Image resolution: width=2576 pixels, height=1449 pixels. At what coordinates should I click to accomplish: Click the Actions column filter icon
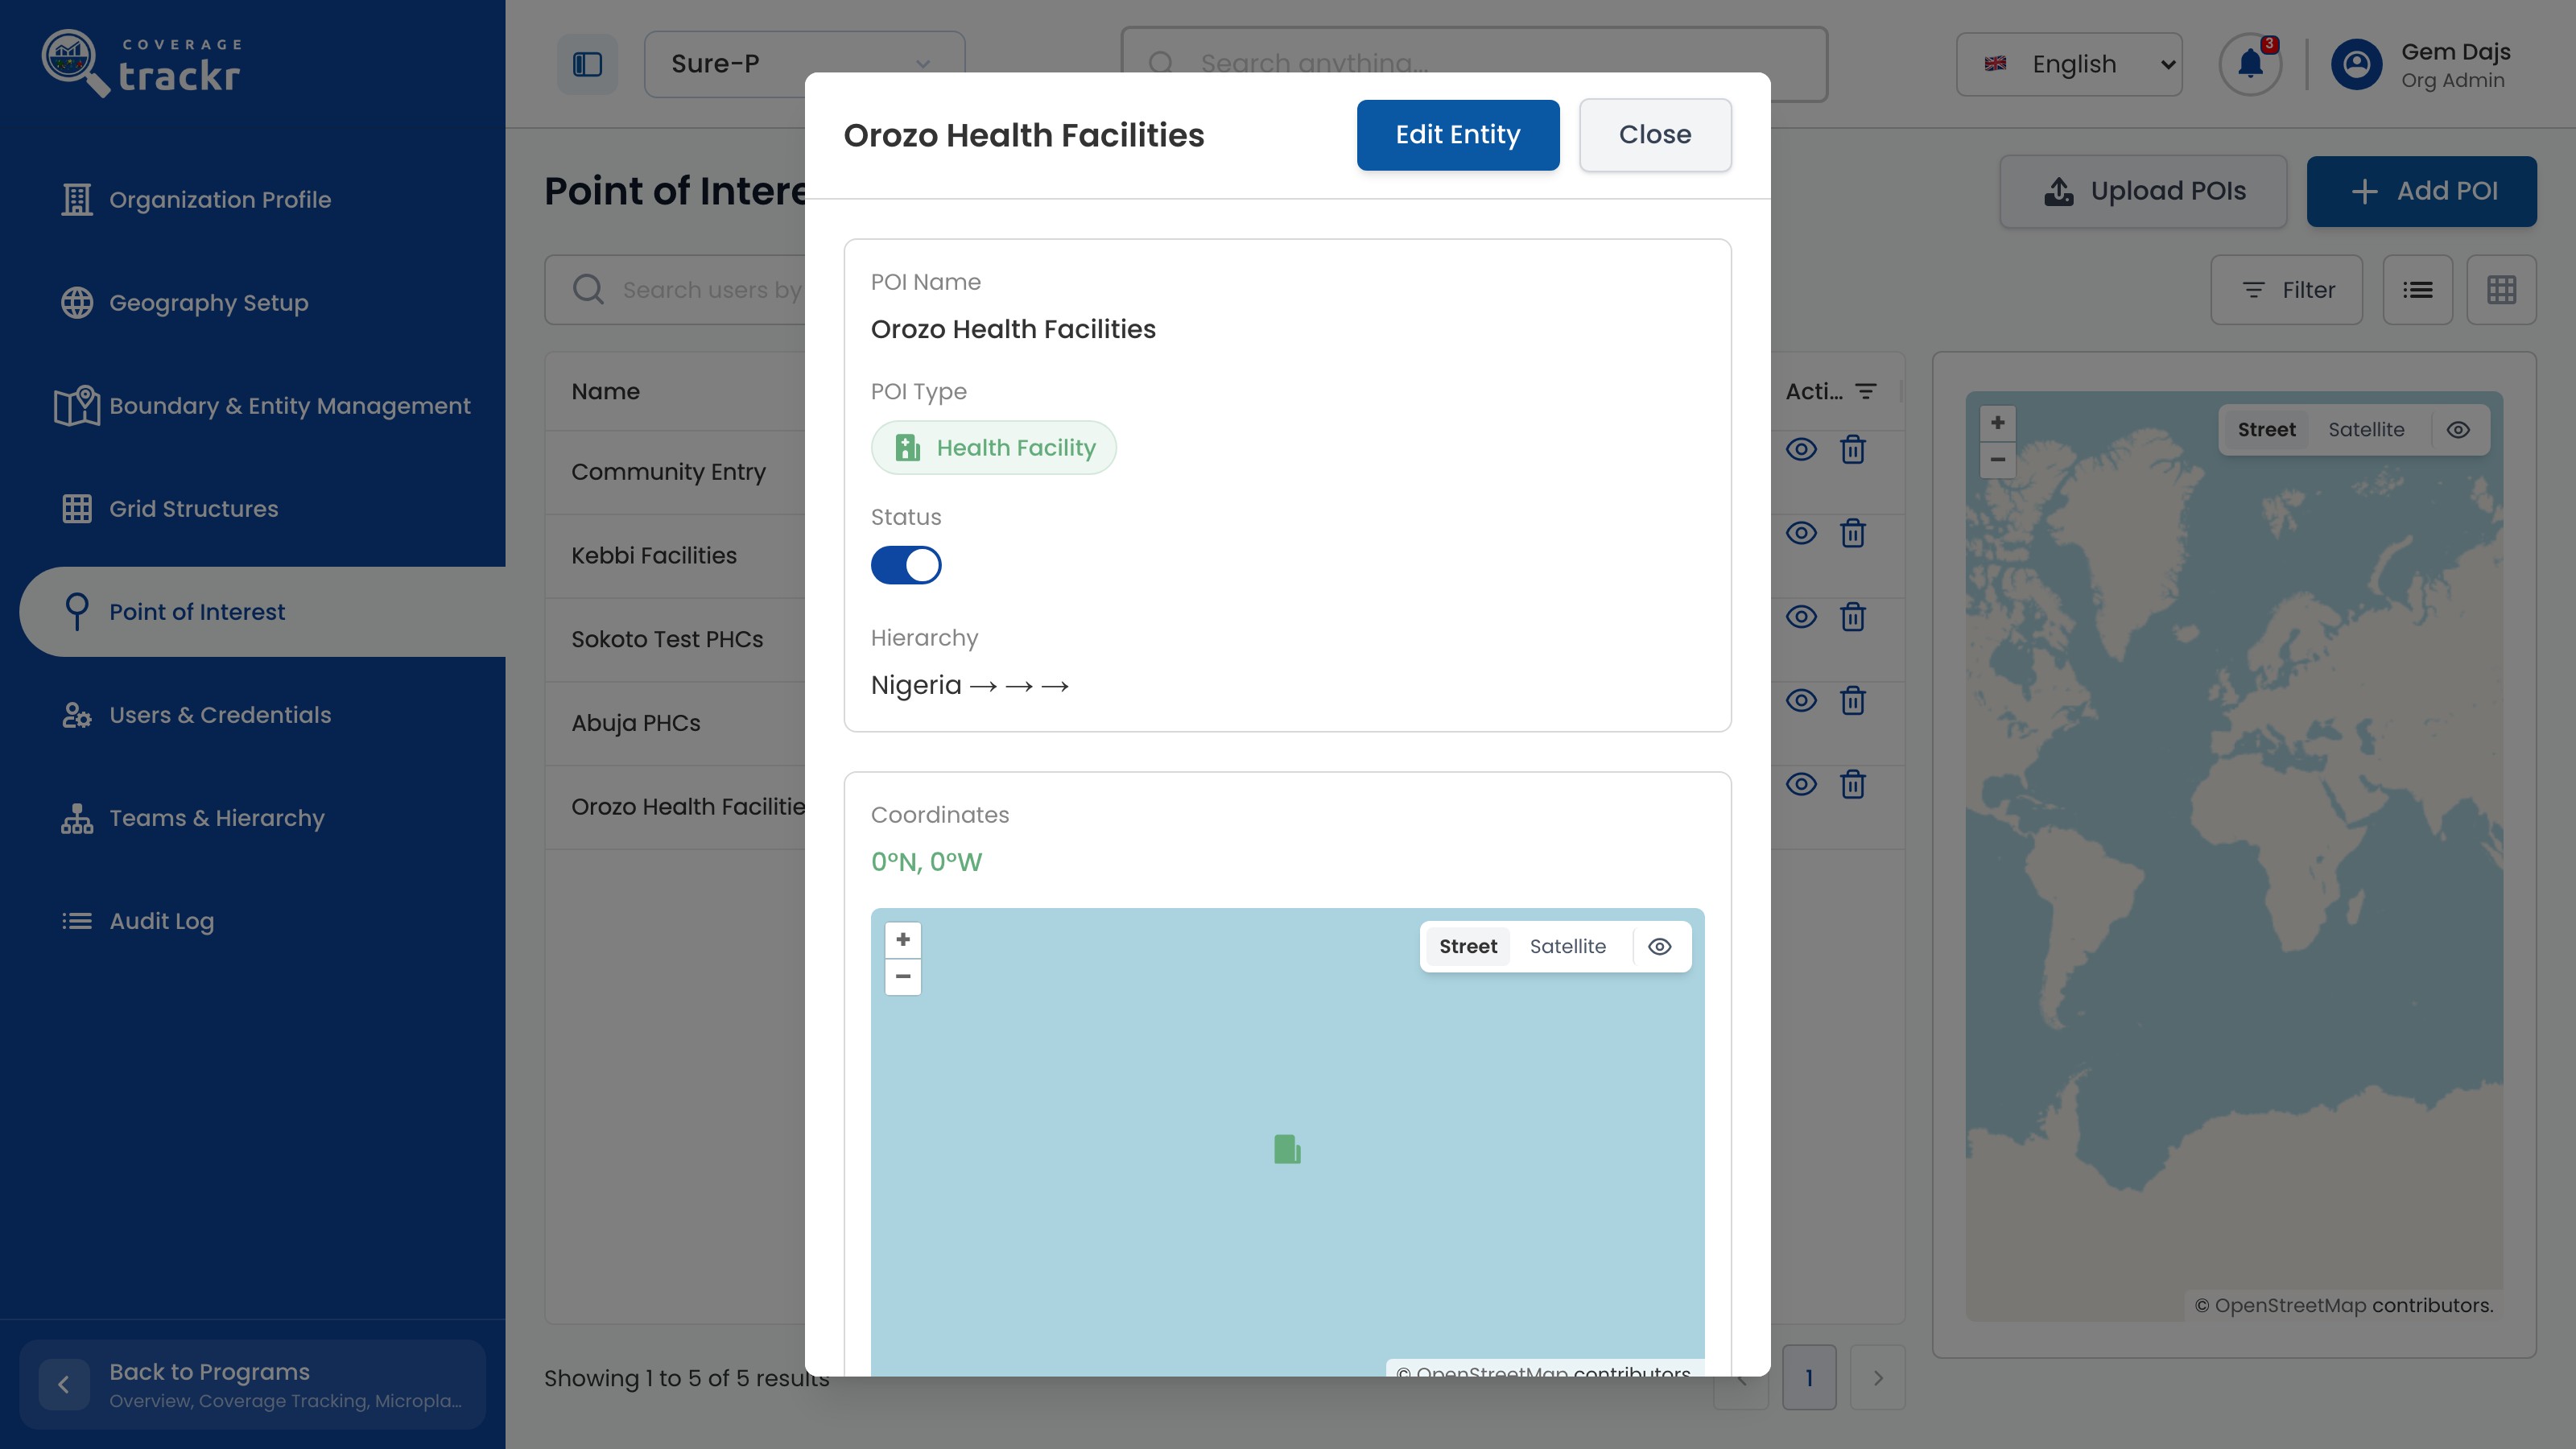[x=1866, y=392]
